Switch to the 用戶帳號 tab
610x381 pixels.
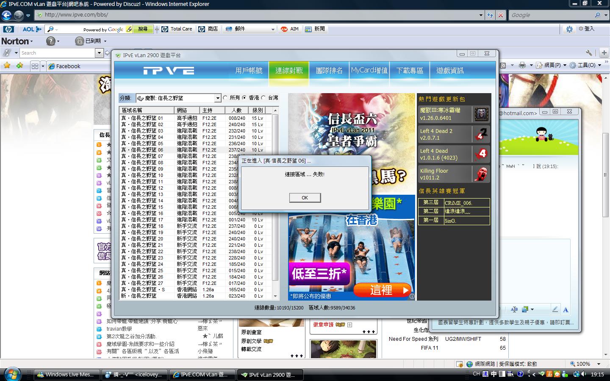pos(249,71)
